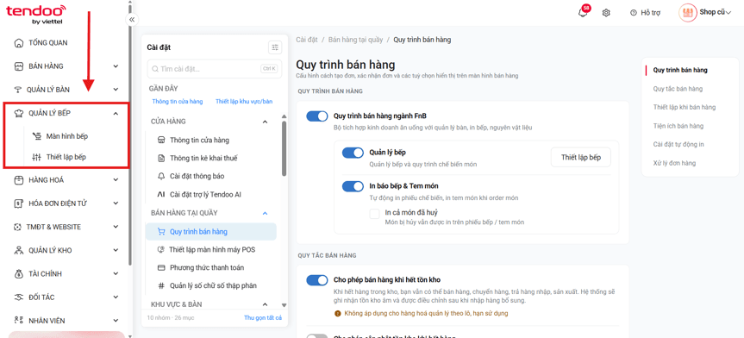Click the Đối tác handshake icon
The height and width of the screenshot is (338, 744).
point(19,297)
